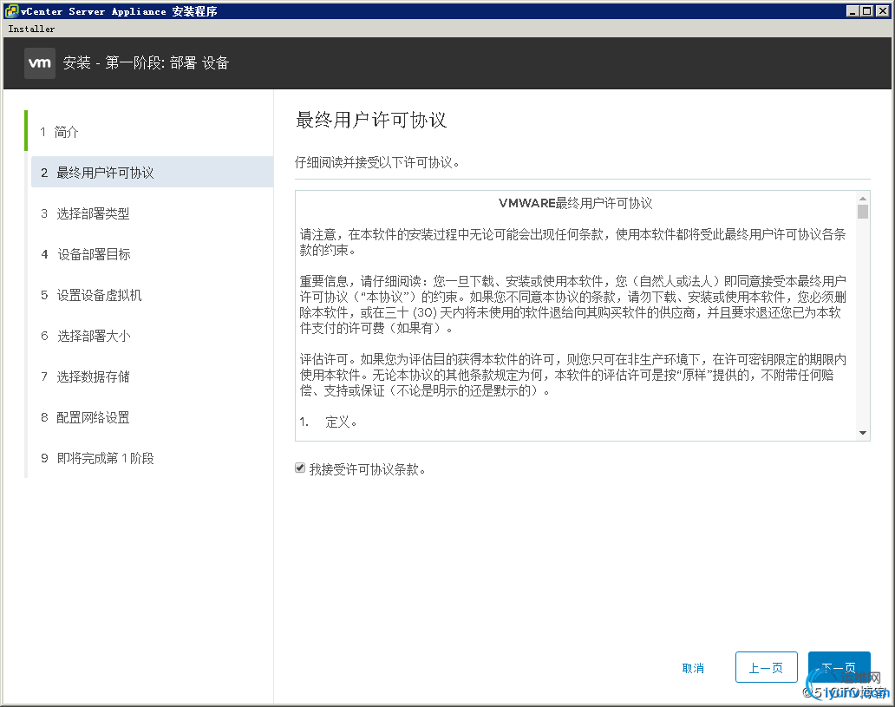This screenshot has height=707, width=895.
Task: Click the VMware vm logo icon
Action: point(39,62)
